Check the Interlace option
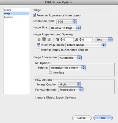Image resolution: width=118 pixels, height=123 pixels. pyautogui.click(x=50, y=72)
